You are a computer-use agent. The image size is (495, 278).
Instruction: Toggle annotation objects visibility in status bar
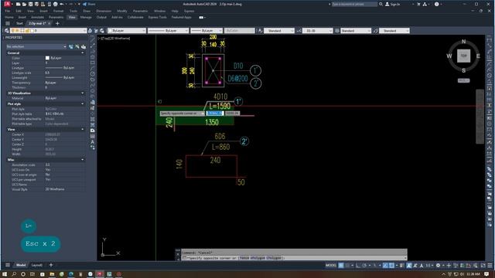(409, 266)
